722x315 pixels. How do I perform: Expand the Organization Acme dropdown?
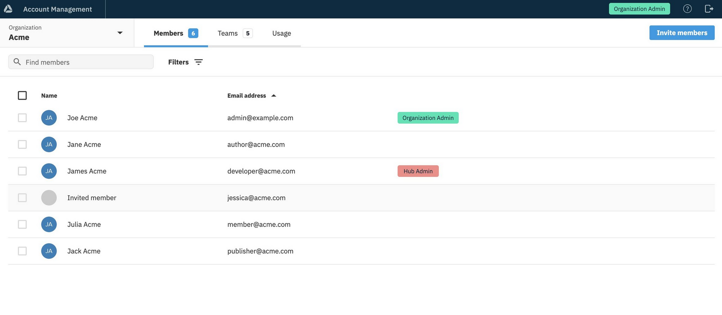coord(119,33)
